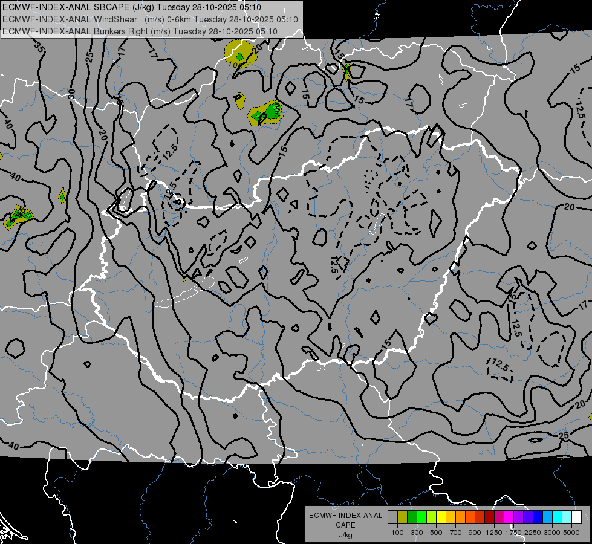Image resolution: width=592 pixels, height=544 pixels.
Task: Click the 500 tick label in legend
Action: click(x=436, y=533)
